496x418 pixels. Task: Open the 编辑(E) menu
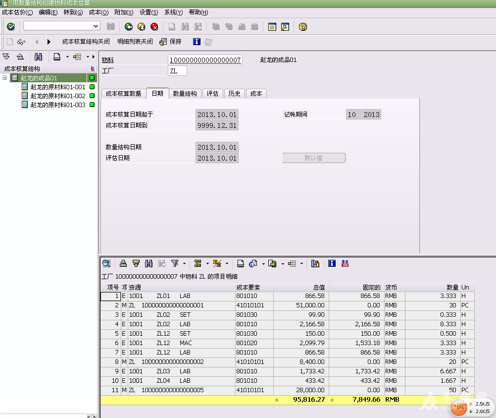click(x=48, y=12)
